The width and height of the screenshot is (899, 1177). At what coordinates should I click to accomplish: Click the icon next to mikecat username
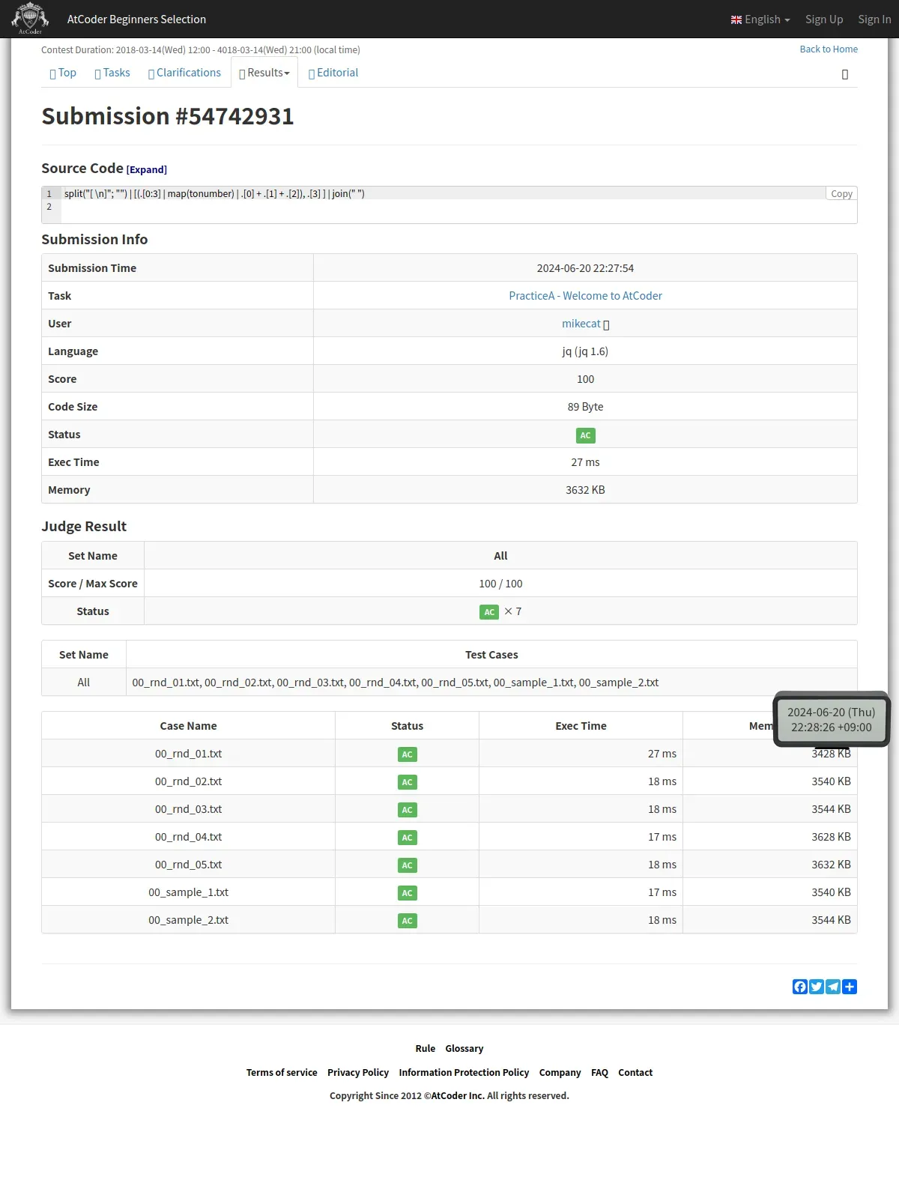pyautogui.click(x=606, y=324)
